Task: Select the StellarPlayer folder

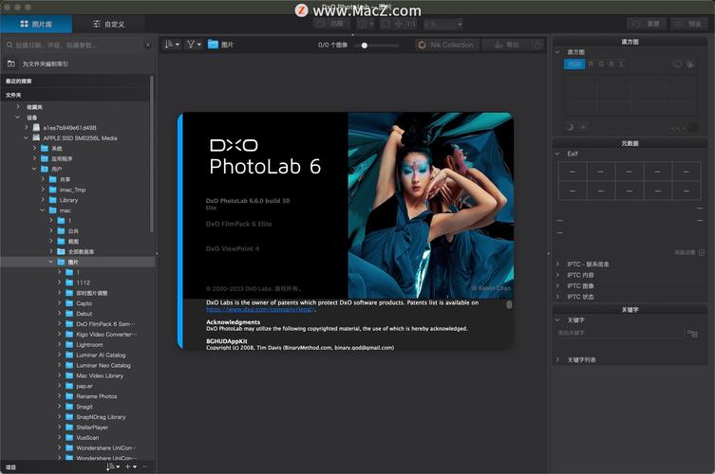Action: click(x=92, y=428)
